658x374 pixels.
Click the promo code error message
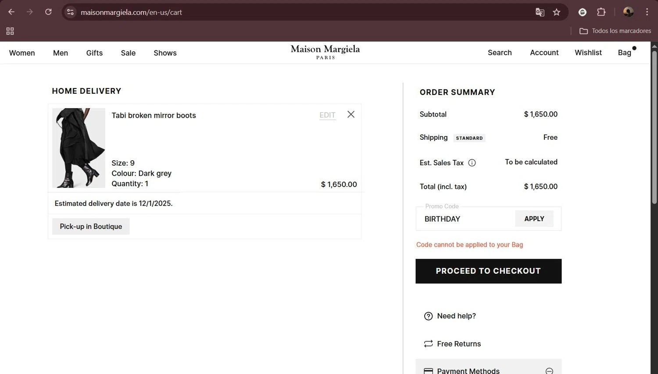[x=469, y=245]
